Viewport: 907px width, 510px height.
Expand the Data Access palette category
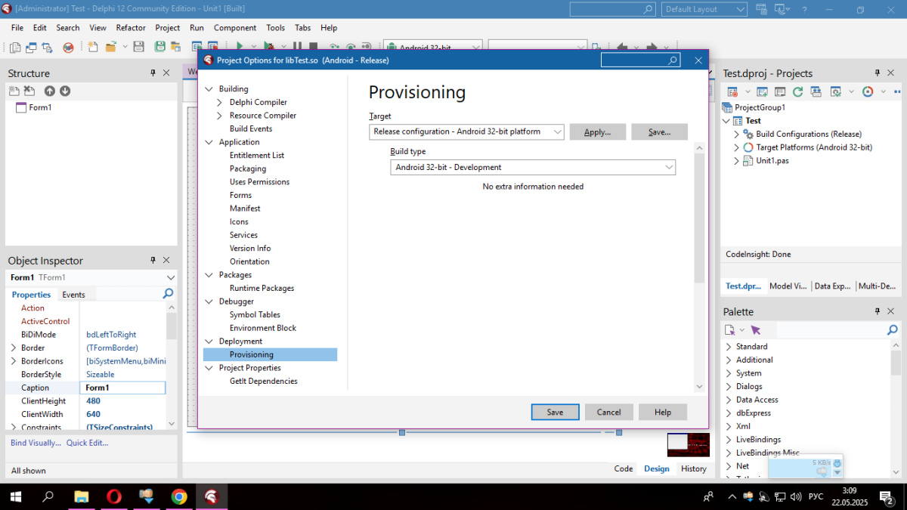point(729,400)
